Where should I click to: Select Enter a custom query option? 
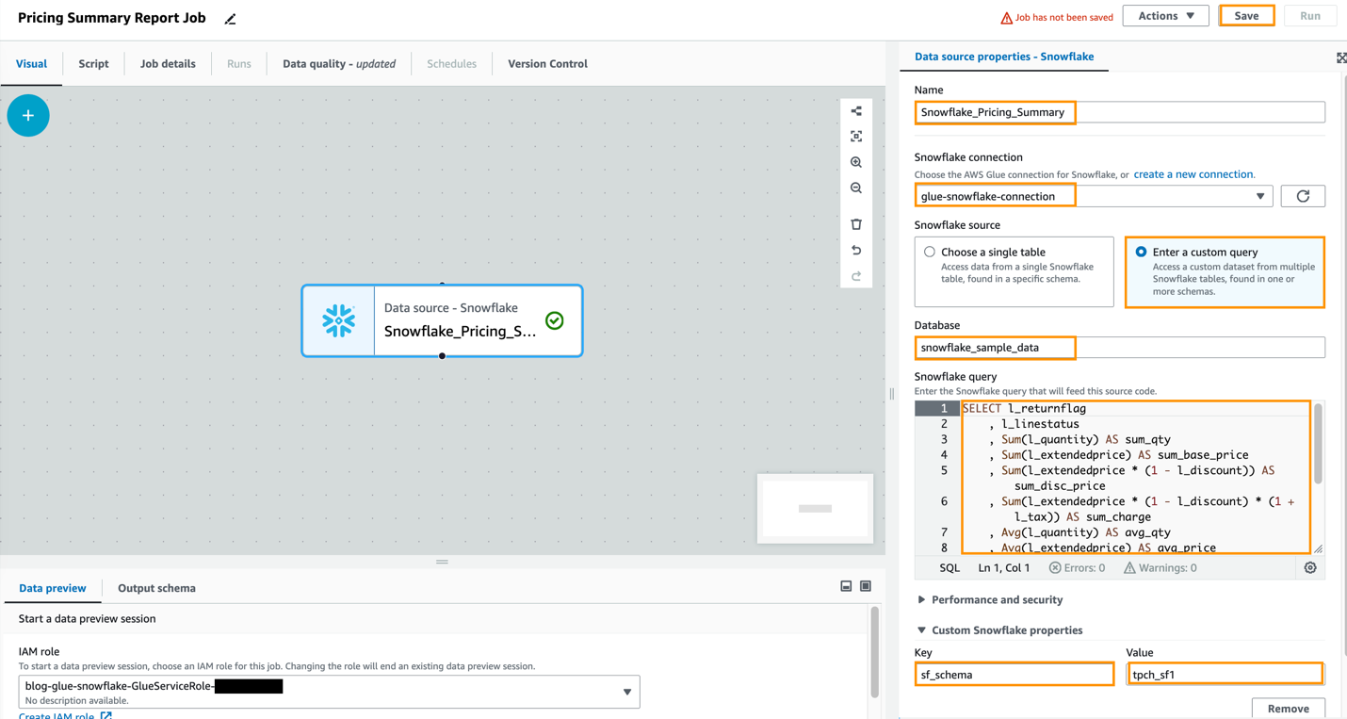pos(1225,271)
